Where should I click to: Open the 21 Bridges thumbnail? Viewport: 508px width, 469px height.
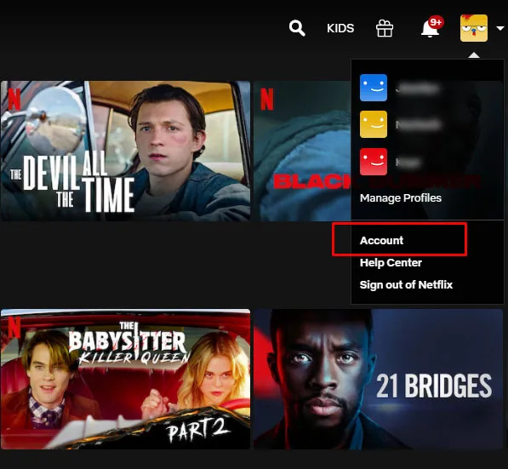tap(378, 379)
